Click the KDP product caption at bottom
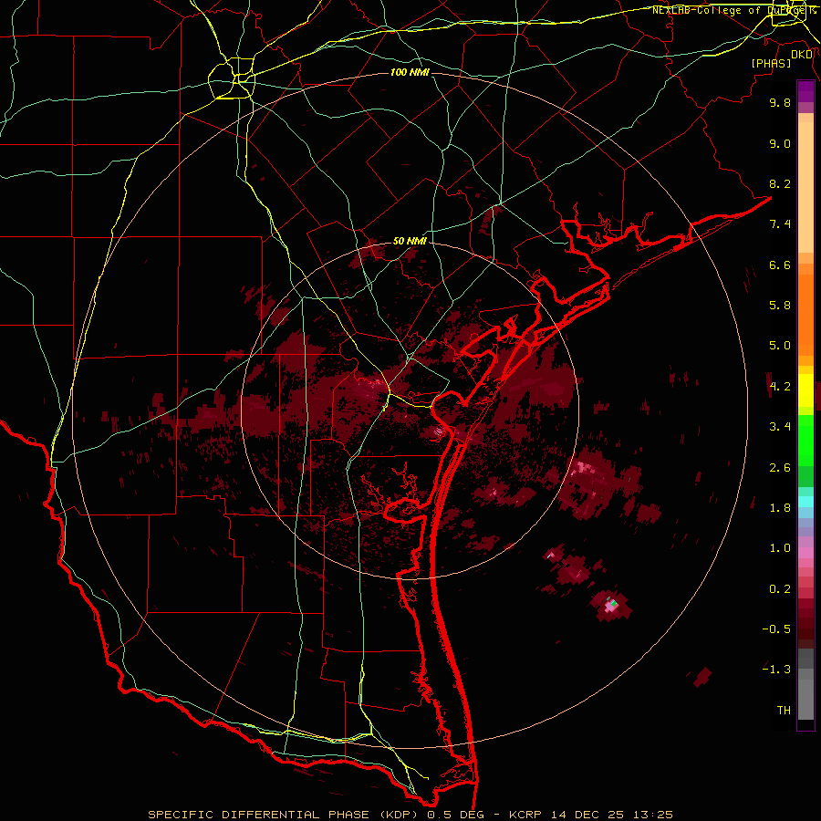 click(x=410, y=815)
